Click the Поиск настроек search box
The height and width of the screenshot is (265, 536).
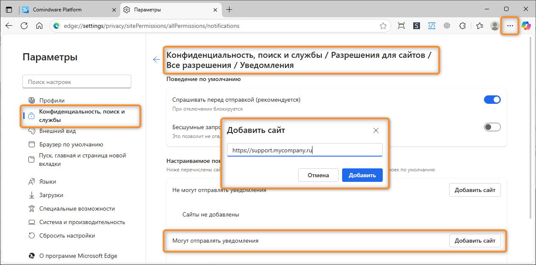[x=77, y=82]
